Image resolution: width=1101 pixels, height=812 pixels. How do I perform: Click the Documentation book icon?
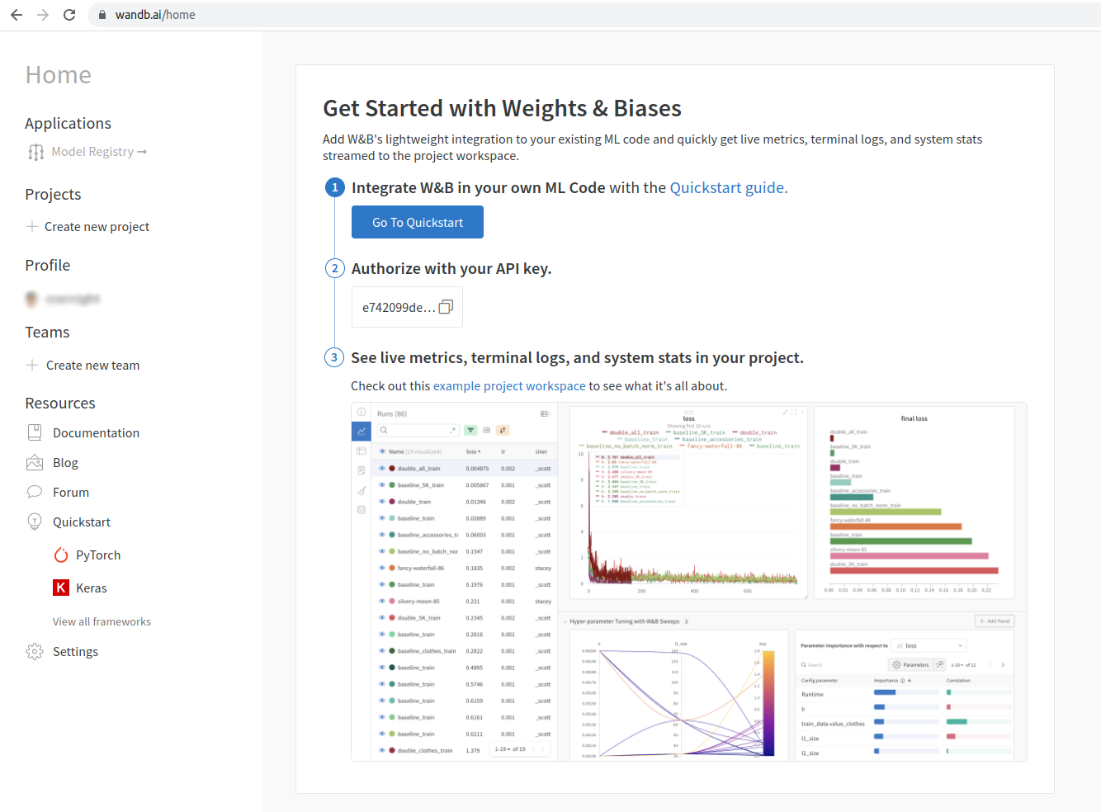(x=35, y=432)
